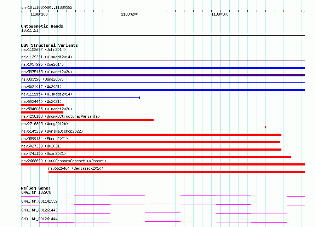
Task: Click gene label GNAL|NM_182978
Action: [x=36, y=192]
